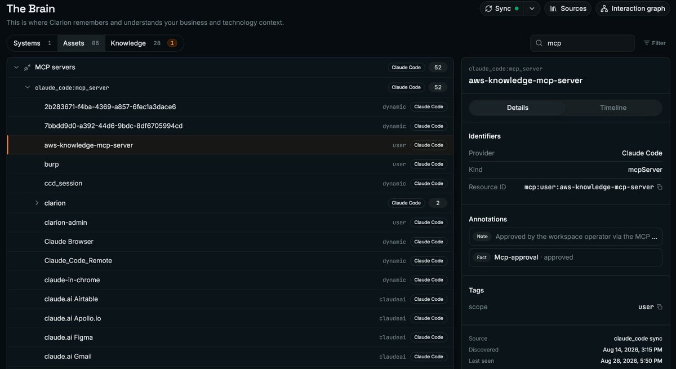
Task: Select the 7bbdd9d0-a392-44d6-9bdc-8df6705994cd row
Action: (230, 126)
